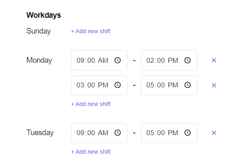This screenshot has height=161, width=245.
Task: Open clock picker for Monday 02:00 PM end
Action: coord(188,60)
